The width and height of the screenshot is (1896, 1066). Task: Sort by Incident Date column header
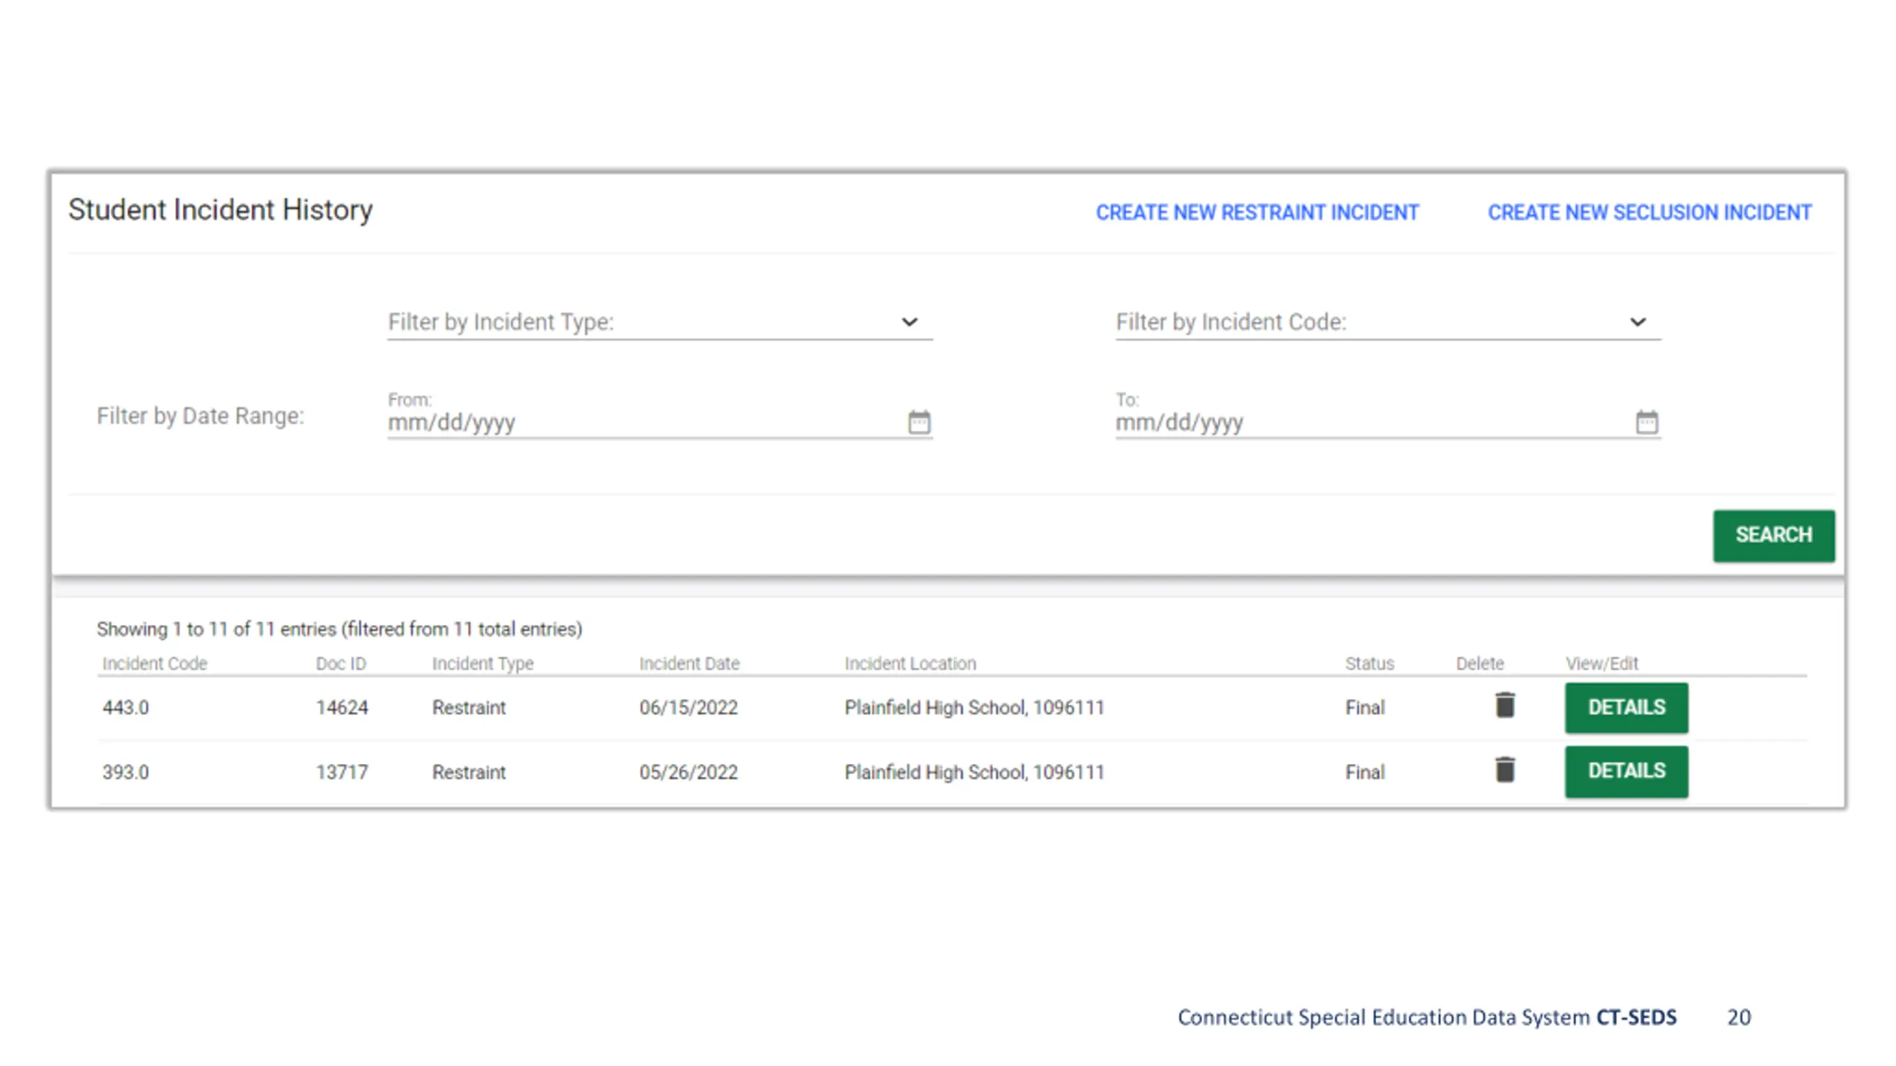pos(690,663)
